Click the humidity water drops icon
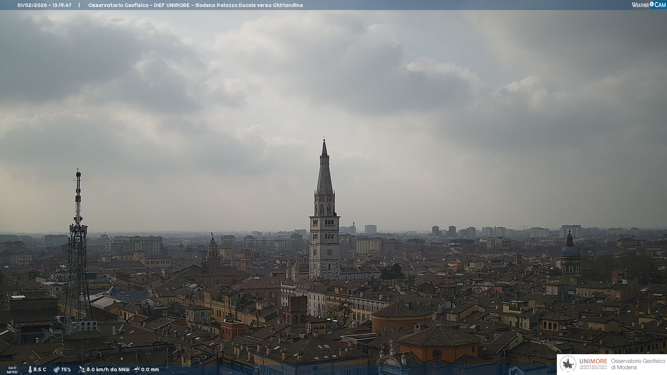The height and width of the screenshot is (375, 667). click(56, 369)
